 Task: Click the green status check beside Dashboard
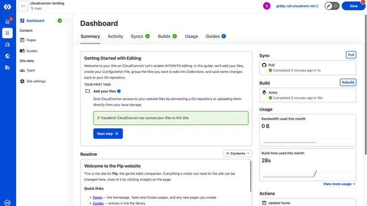tap(60, 21)
